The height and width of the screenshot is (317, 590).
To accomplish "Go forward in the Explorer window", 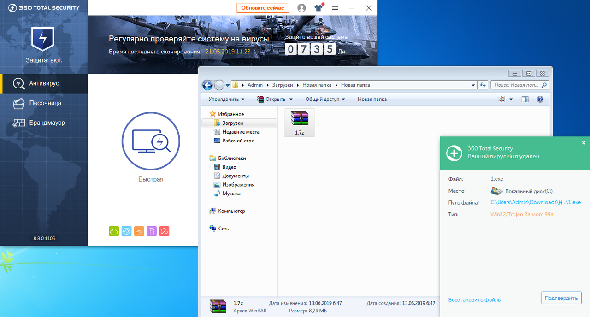I will pos(219,85).
